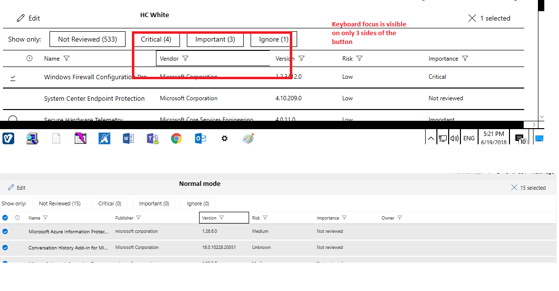Open the Risk column filter funnel
The image size is (559, 291).
(359, 58)
